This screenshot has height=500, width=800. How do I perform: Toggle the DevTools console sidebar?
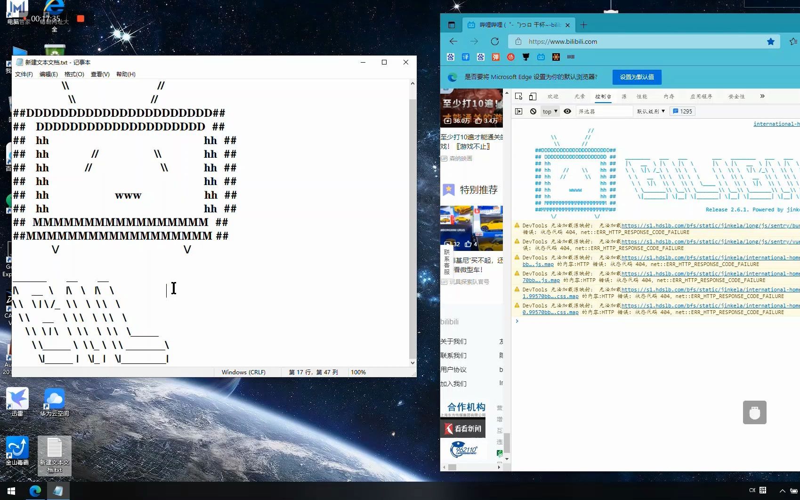coord(518,111)
